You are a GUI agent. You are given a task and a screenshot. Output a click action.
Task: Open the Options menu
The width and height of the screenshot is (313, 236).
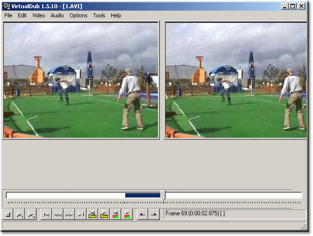click(78, 15)
